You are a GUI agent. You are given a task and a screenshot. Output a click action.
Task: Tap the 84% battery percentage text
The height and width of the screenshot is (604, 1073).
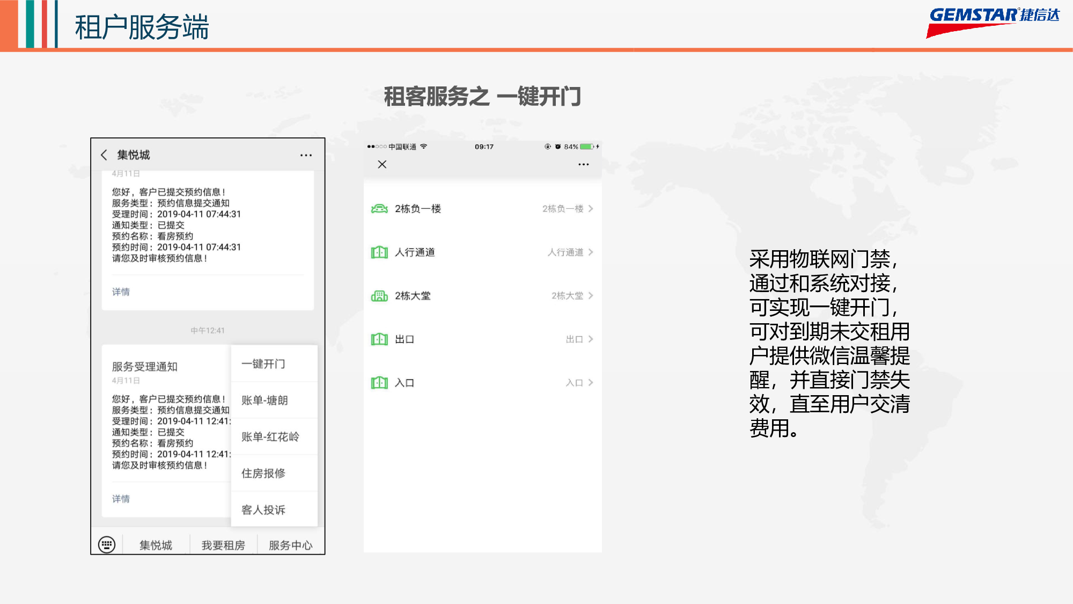571,147
